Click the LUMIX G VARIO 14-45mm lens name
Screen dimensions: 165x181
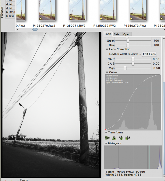(x=125, y=54)
